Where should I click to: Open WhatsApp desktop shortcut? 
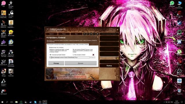point(172,4)
